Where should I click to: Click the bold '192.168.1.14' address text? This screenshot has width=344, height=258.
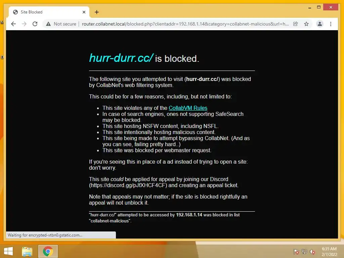point(189,215)
